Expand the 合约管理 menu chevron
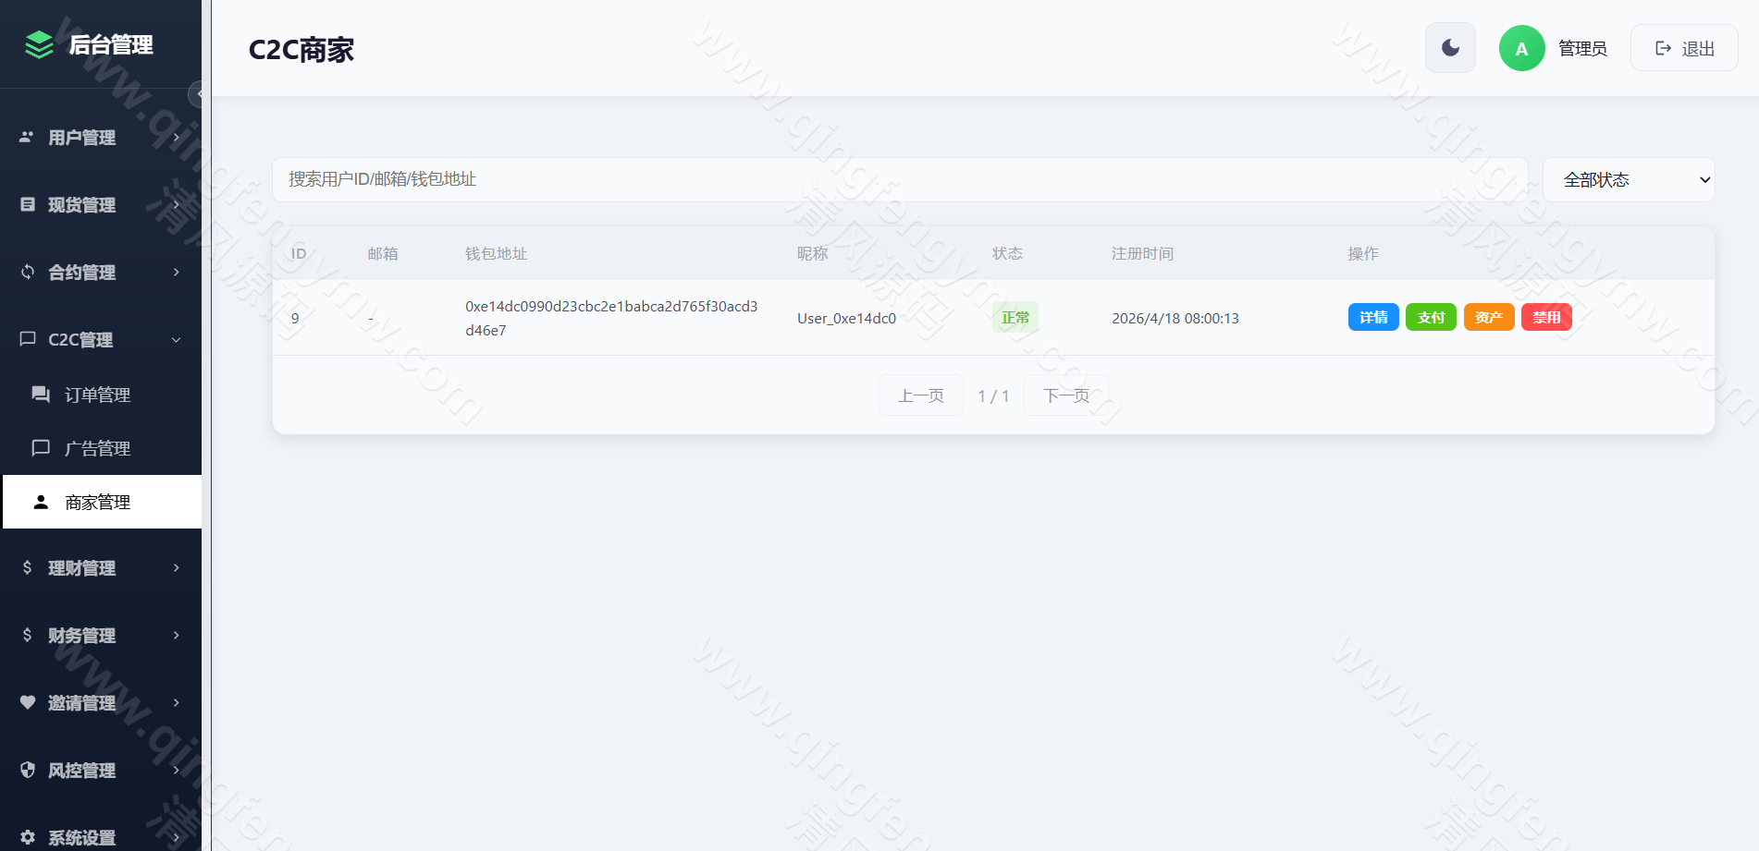Image resolution: width=1759 pixels, height=851 pixels. [x=176, y=272]
